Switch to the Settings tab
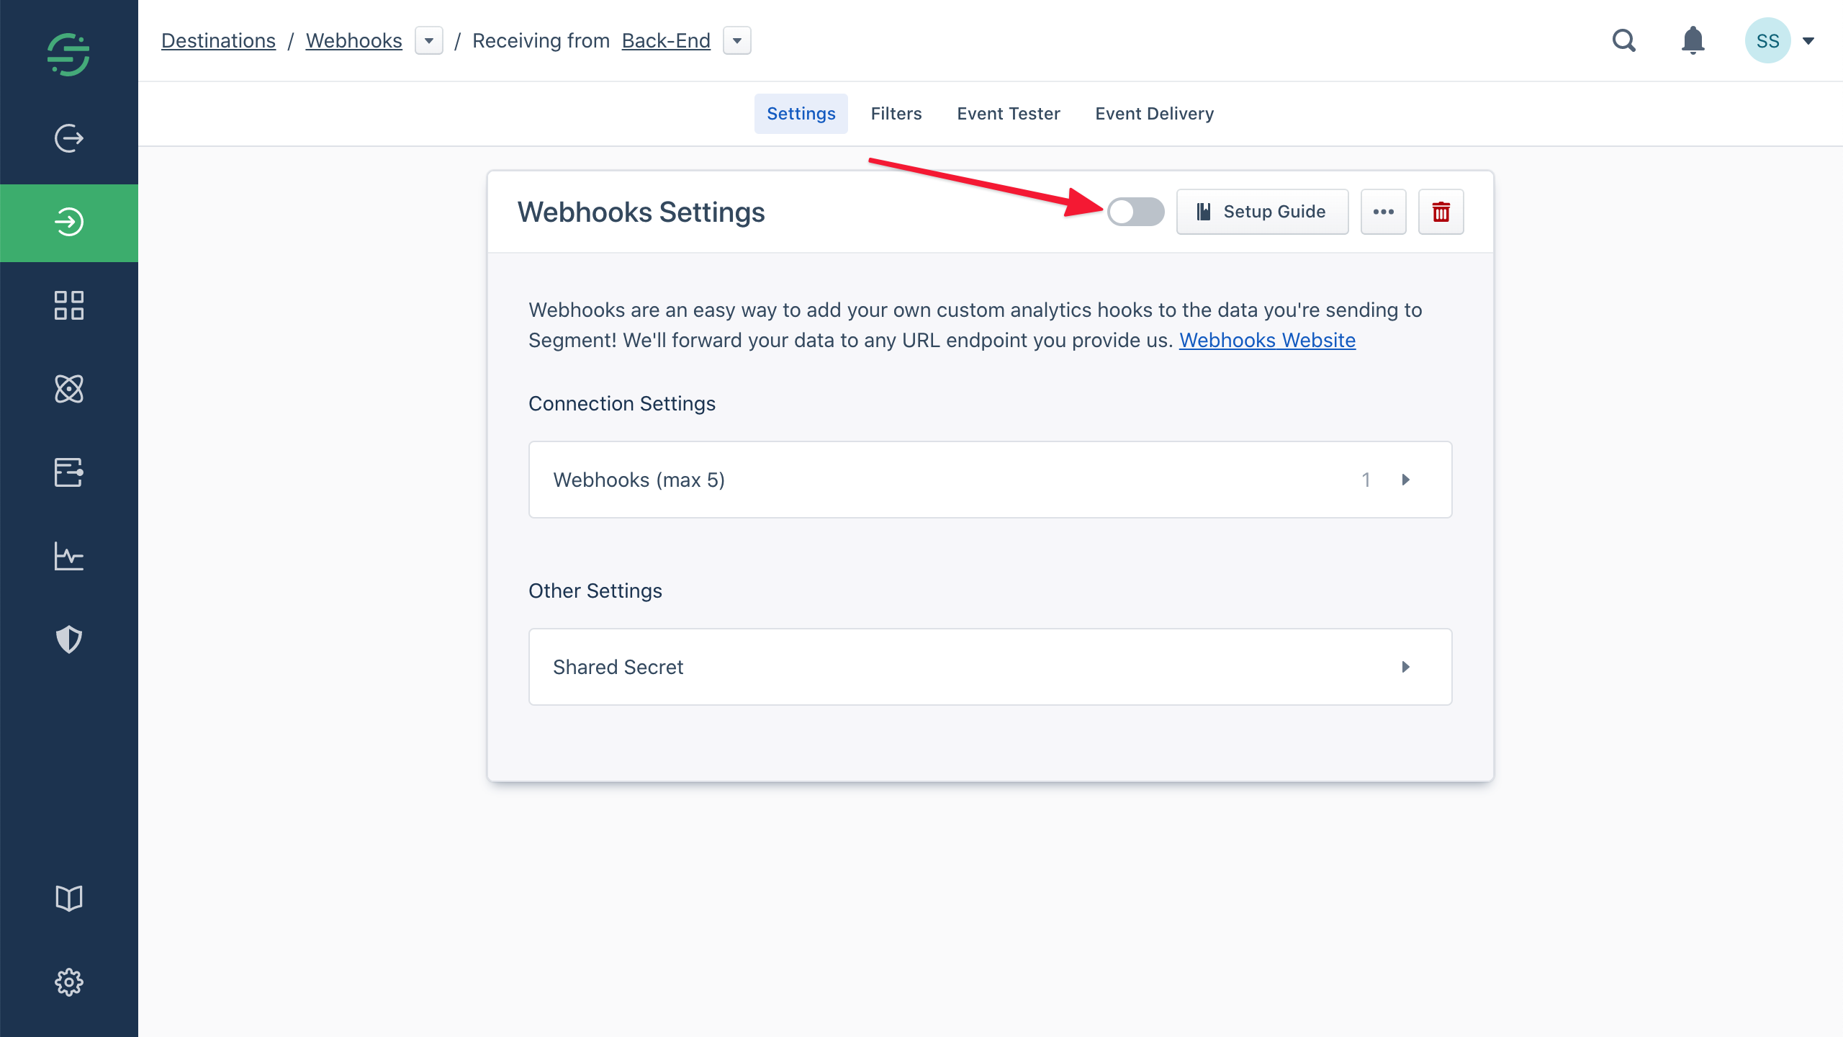This screenshot has width=1843, height=1037. pos(801,114)
